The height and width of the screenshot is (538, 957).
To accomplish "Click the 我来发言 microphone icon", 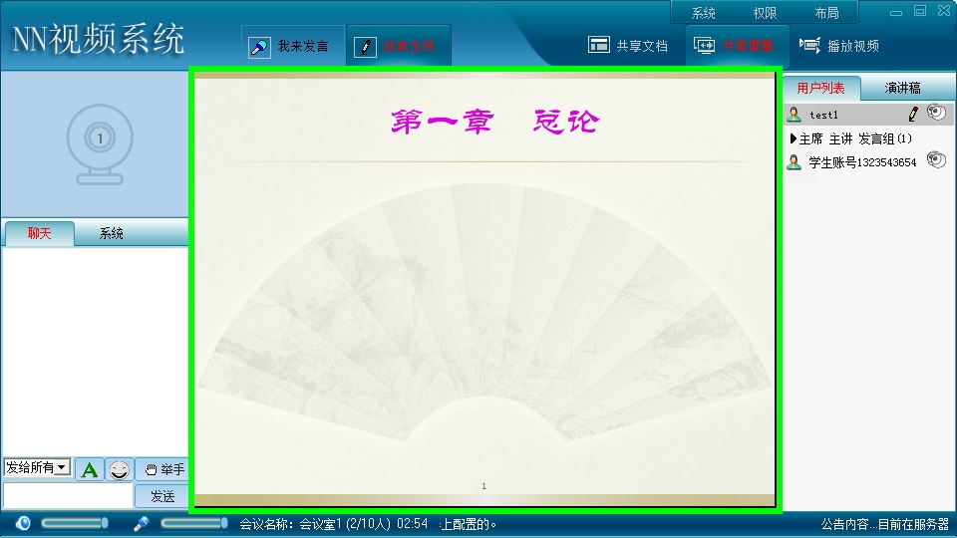I will [259, 47].
